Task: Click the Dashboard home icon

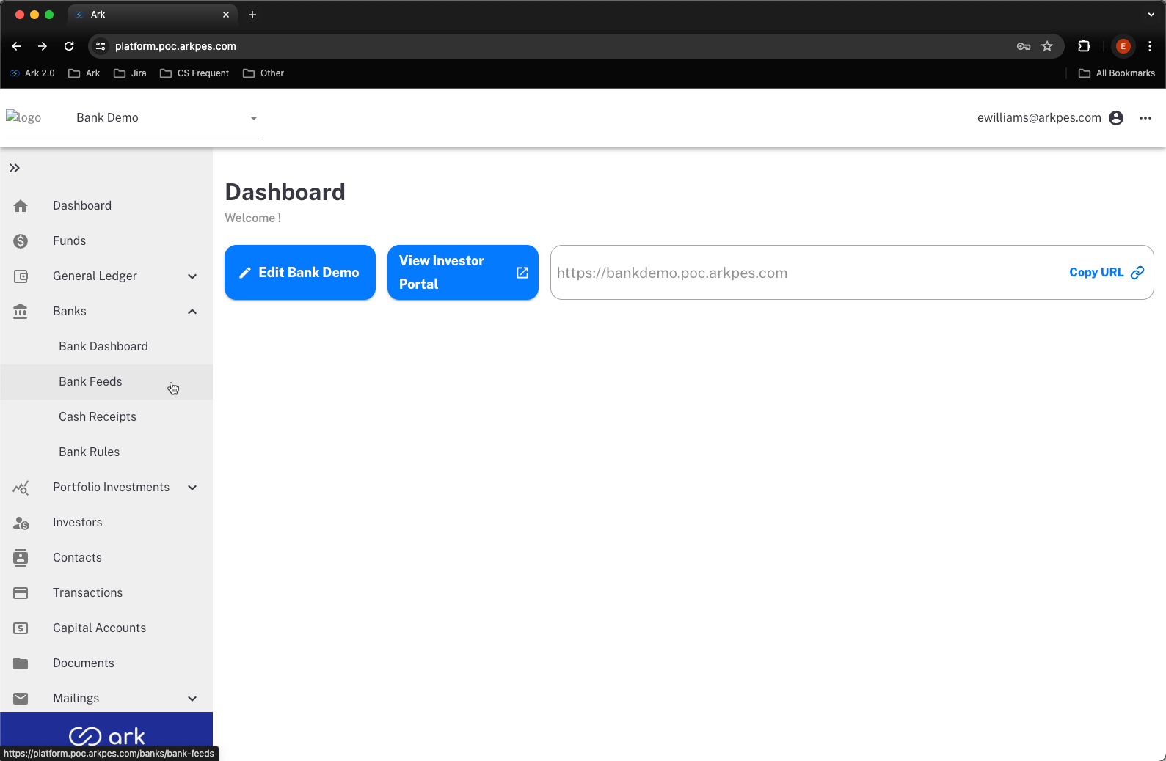Action: (21, 206)
